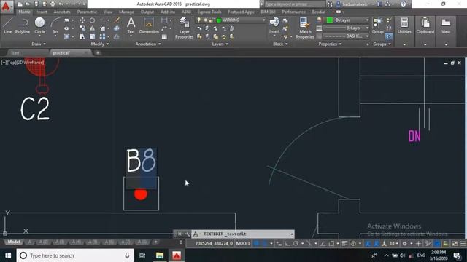Toggle the layer on/off lightbulb icon
Screen dimensions: 467x262
click(x=199, y=20)
